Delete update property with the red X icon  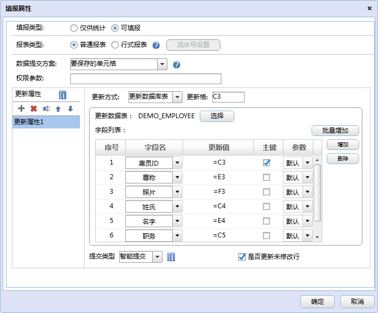point(33,108)
